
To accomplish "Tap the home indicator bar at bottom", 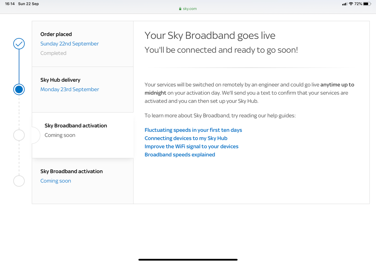I will coord(188,260).
